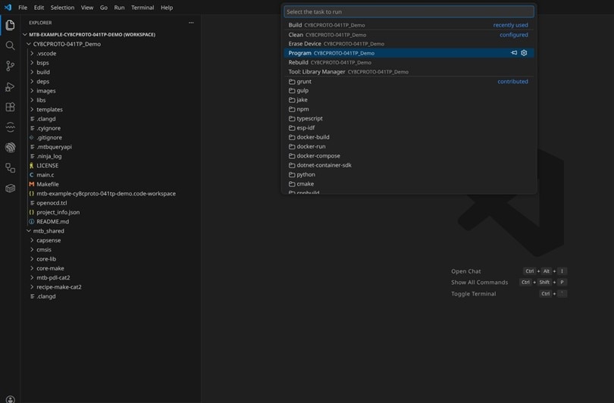Image resolution: width=614 pixels, height=403 pixels.
Task: Run the Erase Device task
Action: 409,44
